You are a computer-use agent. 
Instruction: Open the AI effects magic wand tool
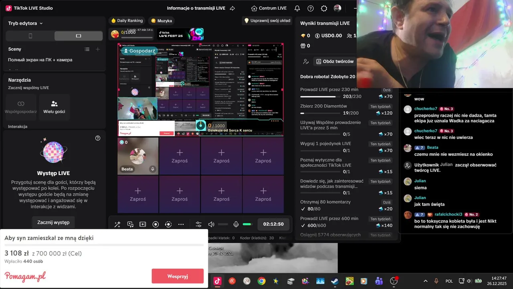coord(117,224)
